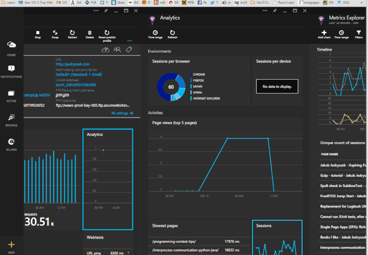Pin the Analytics blade
The image size is (368, 255).
pos(274,10)
